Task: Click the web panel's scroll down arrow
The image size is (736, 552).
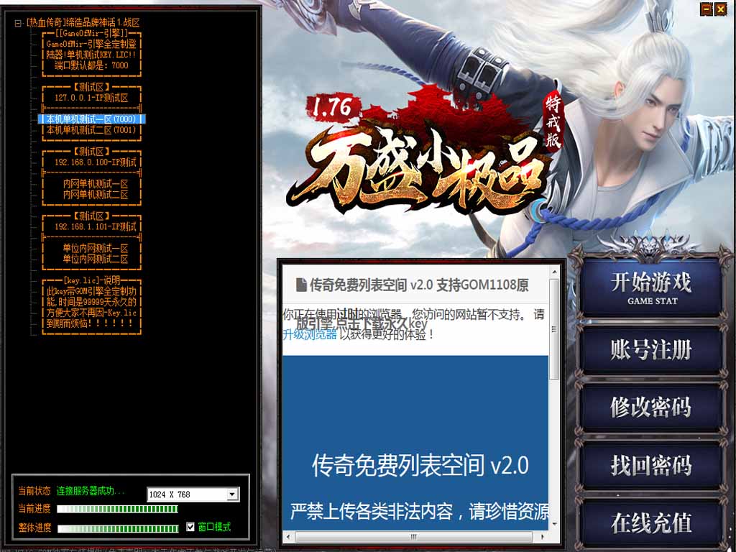Action: [x=554, y=524]
